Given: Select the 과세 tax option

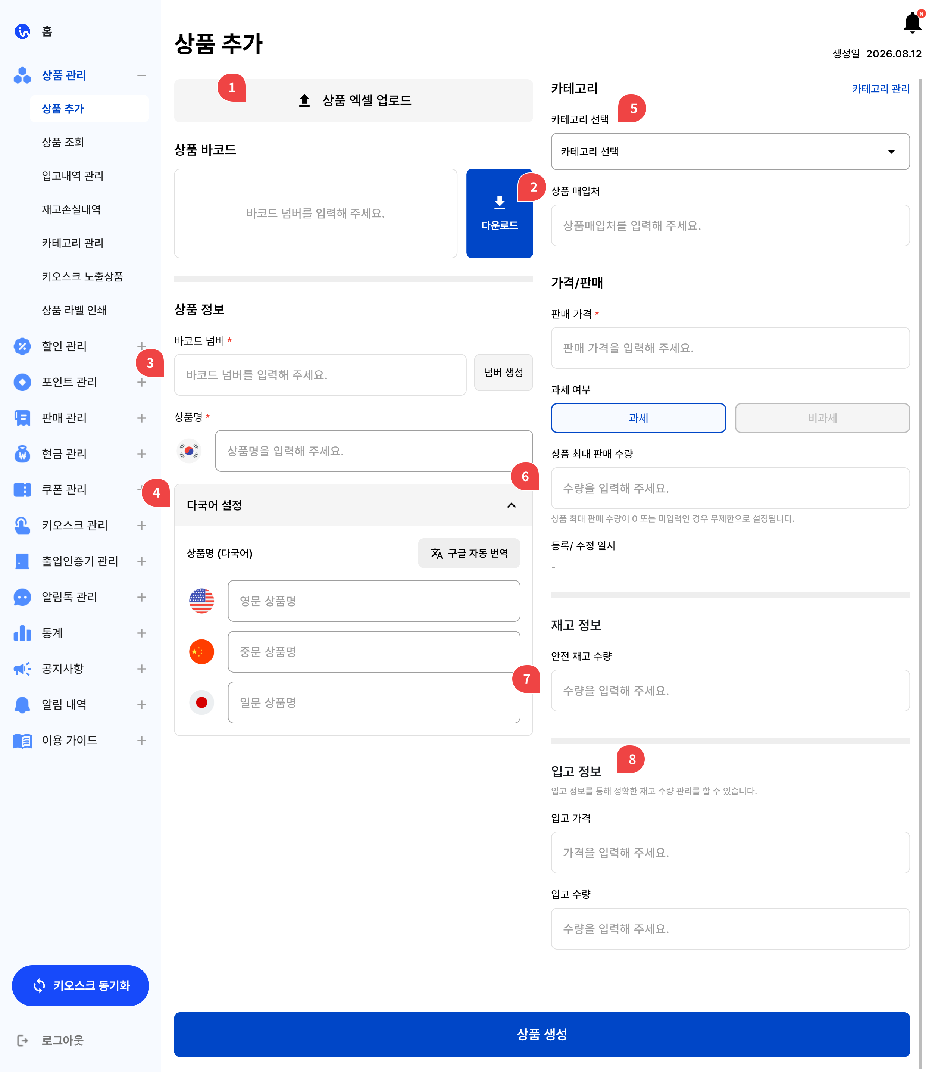Looking at the screenshot, I should (x=638, y=418).
